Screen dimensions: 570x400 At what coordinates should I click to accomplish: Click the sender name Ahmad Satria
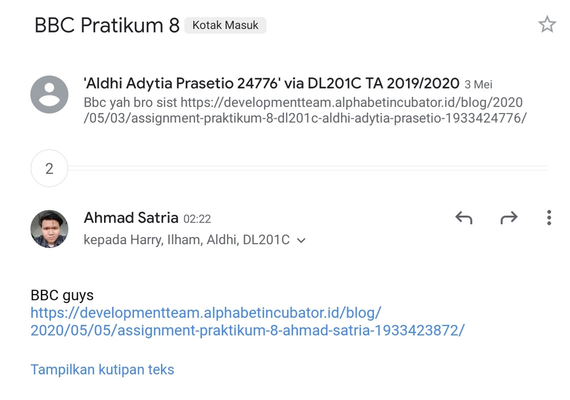pos(131,218)
